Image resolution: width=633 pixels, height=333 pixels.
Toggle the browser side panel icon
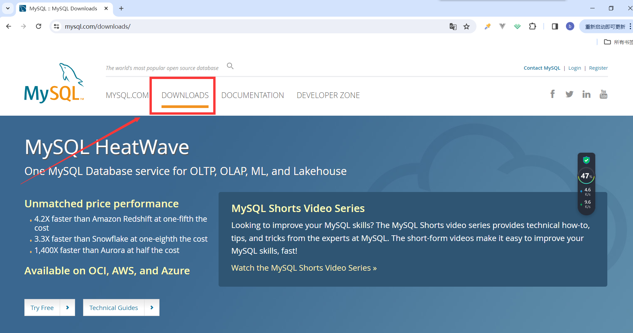point(555,26)
